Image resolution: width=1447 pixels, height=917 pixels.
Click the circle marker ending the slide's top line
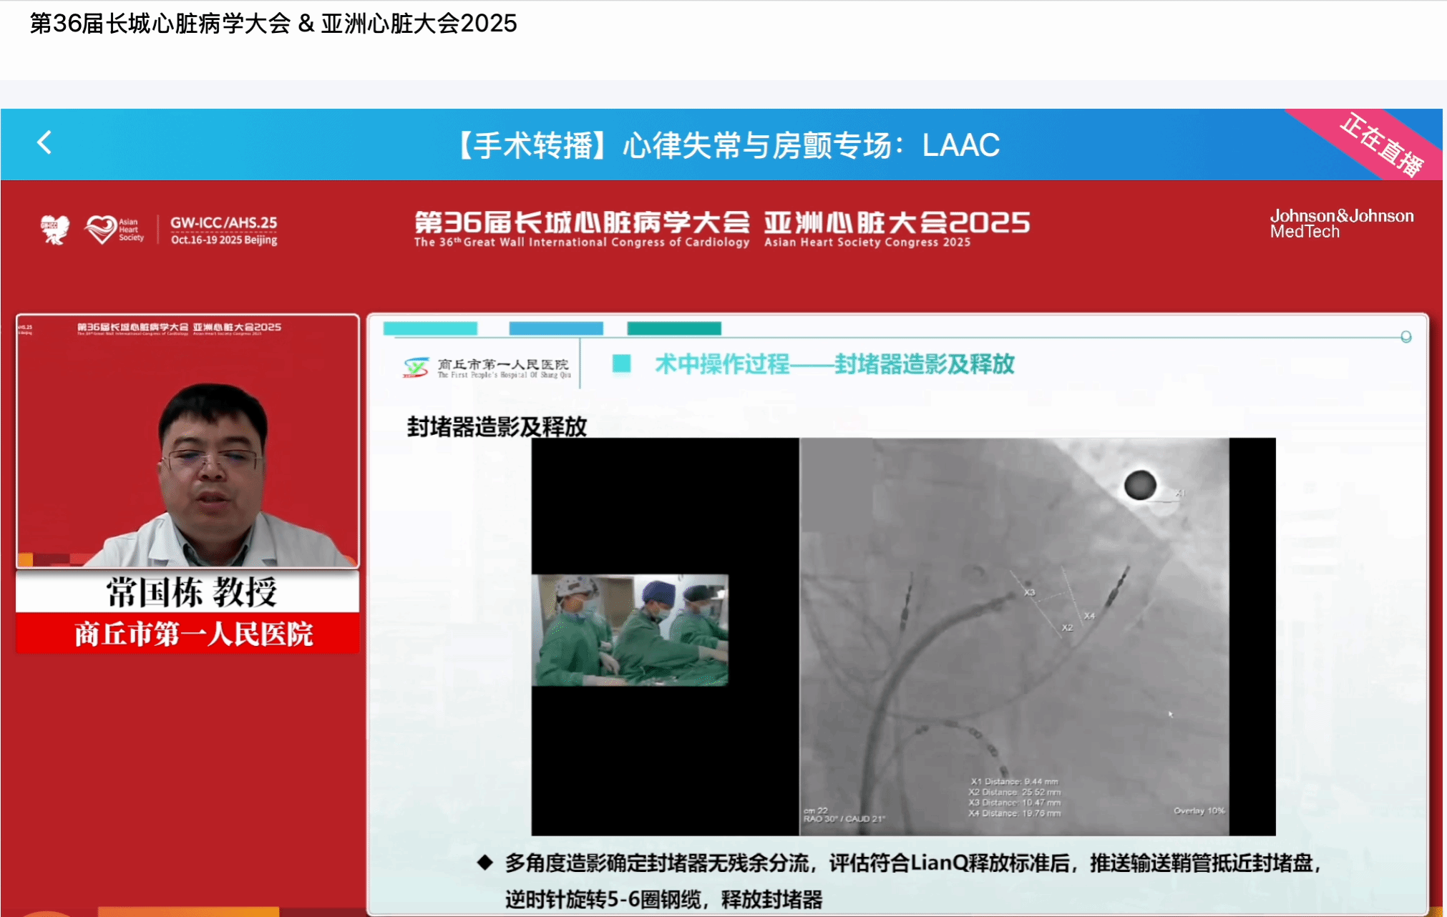pos(1405,337)
